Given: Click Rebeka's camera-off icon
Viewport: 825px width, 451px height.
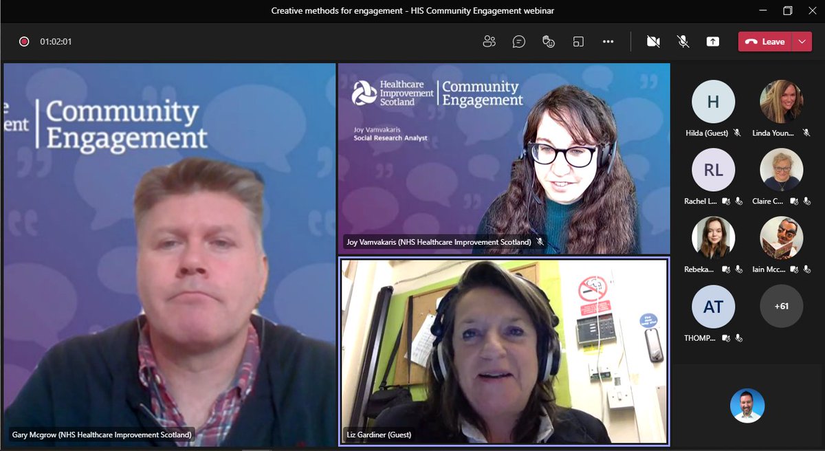Looking at the screenshot, I should coord(726,269).
